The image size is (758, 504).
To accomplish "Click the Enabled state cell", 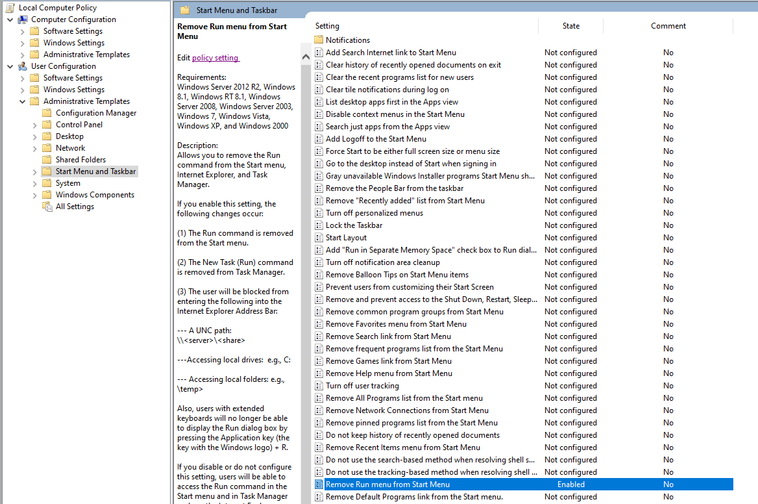I will click(571, 484).
